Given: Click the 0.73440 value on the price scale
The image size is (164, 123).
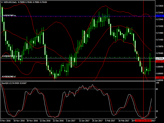Looking at the screenshot, I should pyautogui.click(x=160, y=13).
